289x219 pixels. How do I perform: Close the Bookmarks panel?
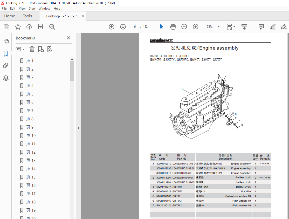coord(68,38)
